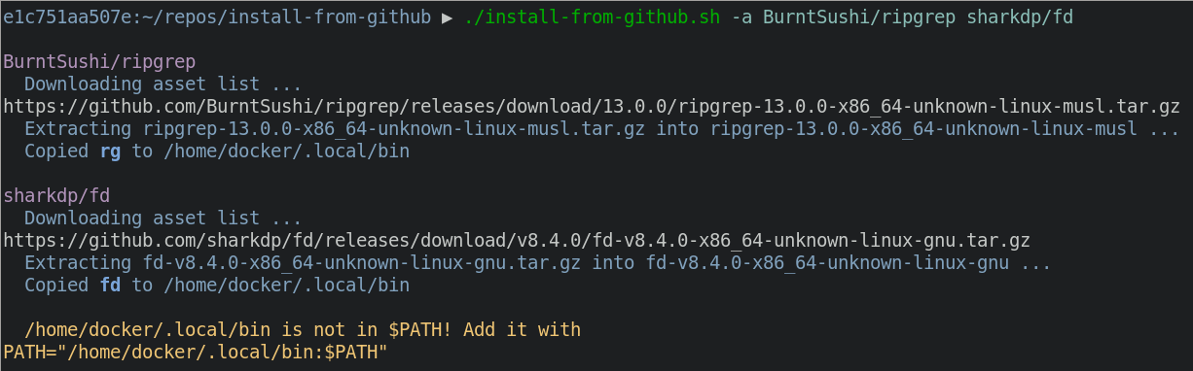This screenshot has height=371, width=1193.
Task: Click the bold fd binary name
Action: [x=110, y=285]
